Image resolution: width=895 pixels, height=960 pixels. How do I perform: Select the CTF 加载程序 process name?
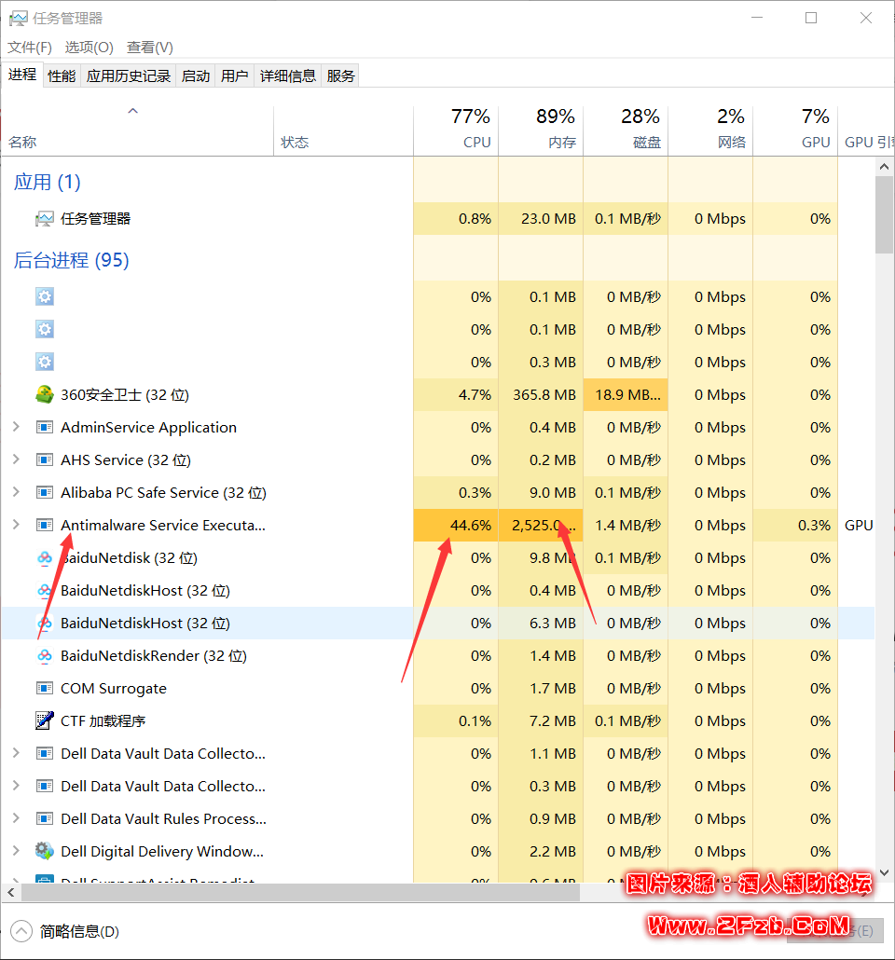click(103, 720)
